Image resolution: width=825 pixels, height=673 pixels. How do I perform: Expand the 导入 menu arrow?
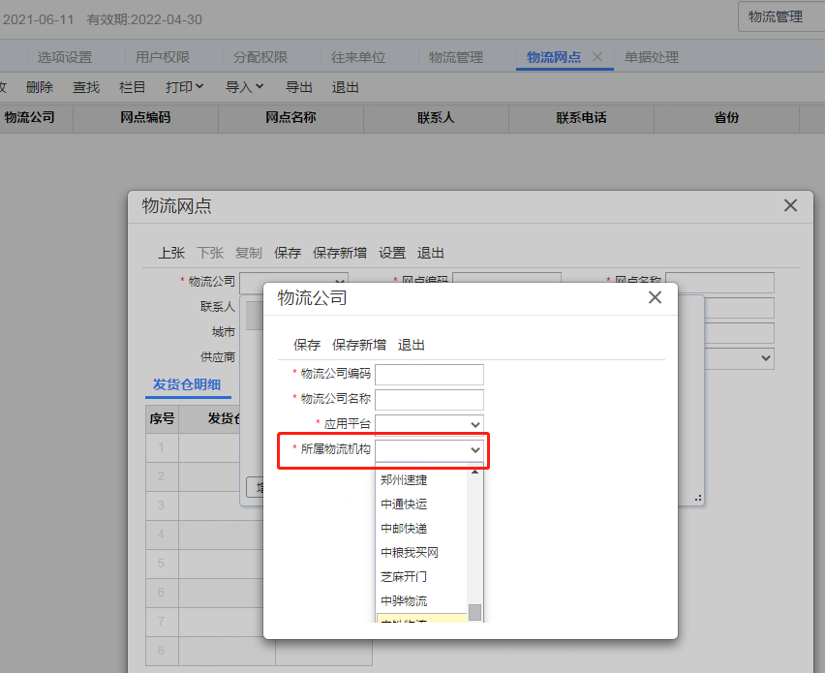[260, 86]
